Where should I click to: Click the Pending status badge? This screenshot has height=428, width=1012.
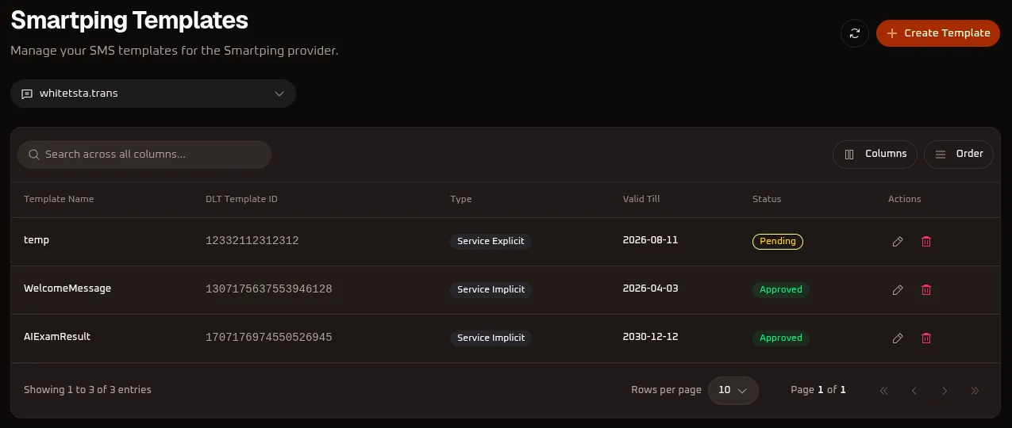(778, 241)
